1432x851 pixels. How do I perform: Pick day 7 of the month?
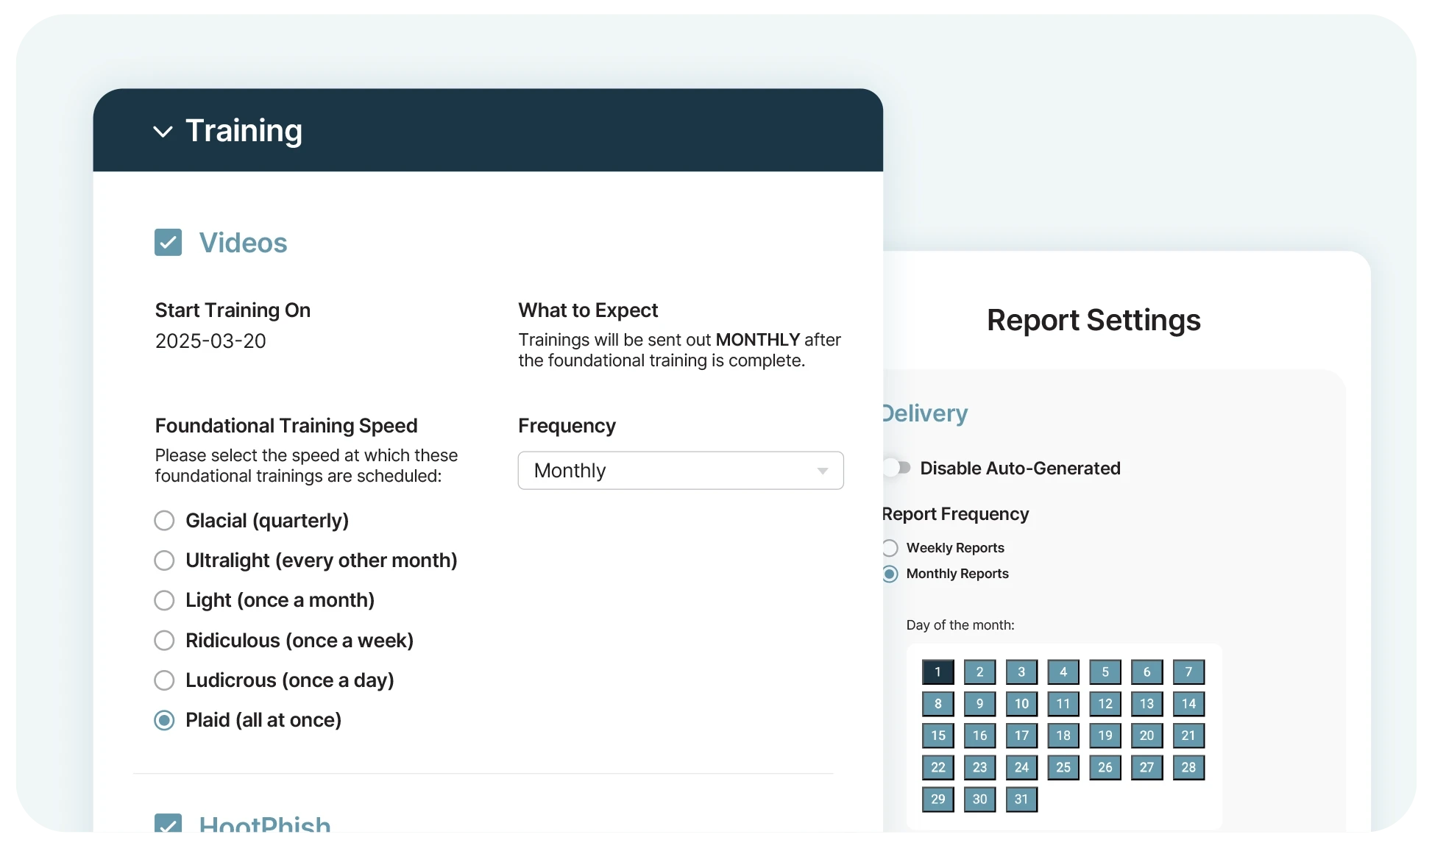point(1188,672)
